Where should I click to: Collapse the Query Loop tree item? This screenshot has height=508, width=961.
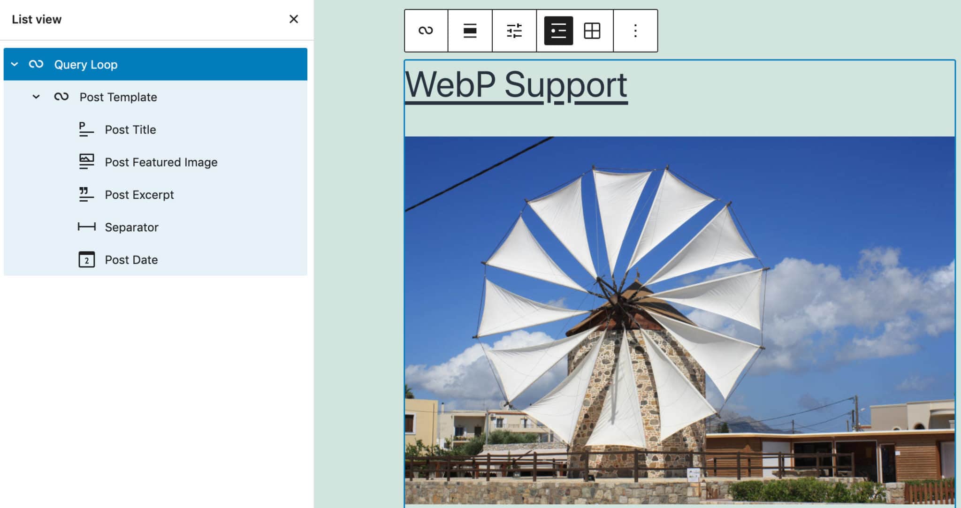pos(15,64)
